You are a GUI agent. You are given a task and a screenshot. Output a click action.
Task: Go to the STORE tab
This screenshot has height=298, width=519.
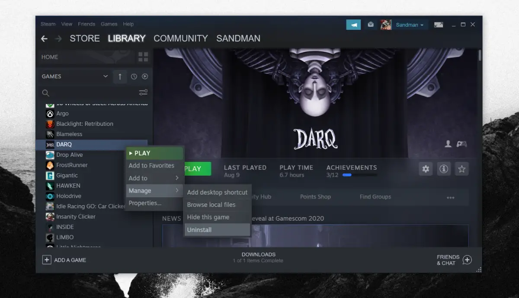click(x=85, y=38)
